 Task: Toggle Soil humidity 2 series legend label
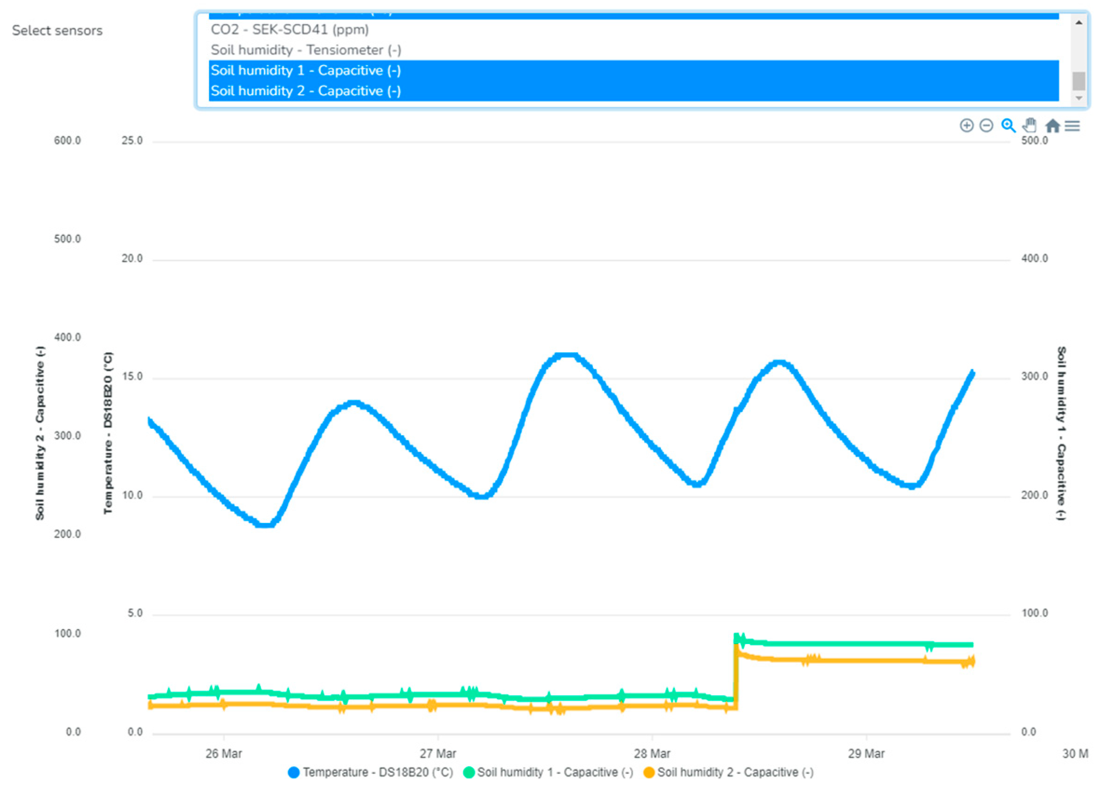(735, 772)
